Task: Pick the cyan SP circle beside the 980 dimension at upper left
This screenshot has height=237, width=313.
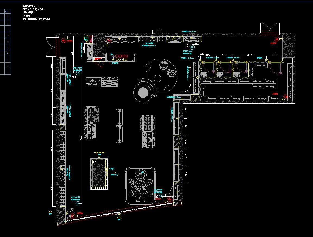Action: (77, 73)
